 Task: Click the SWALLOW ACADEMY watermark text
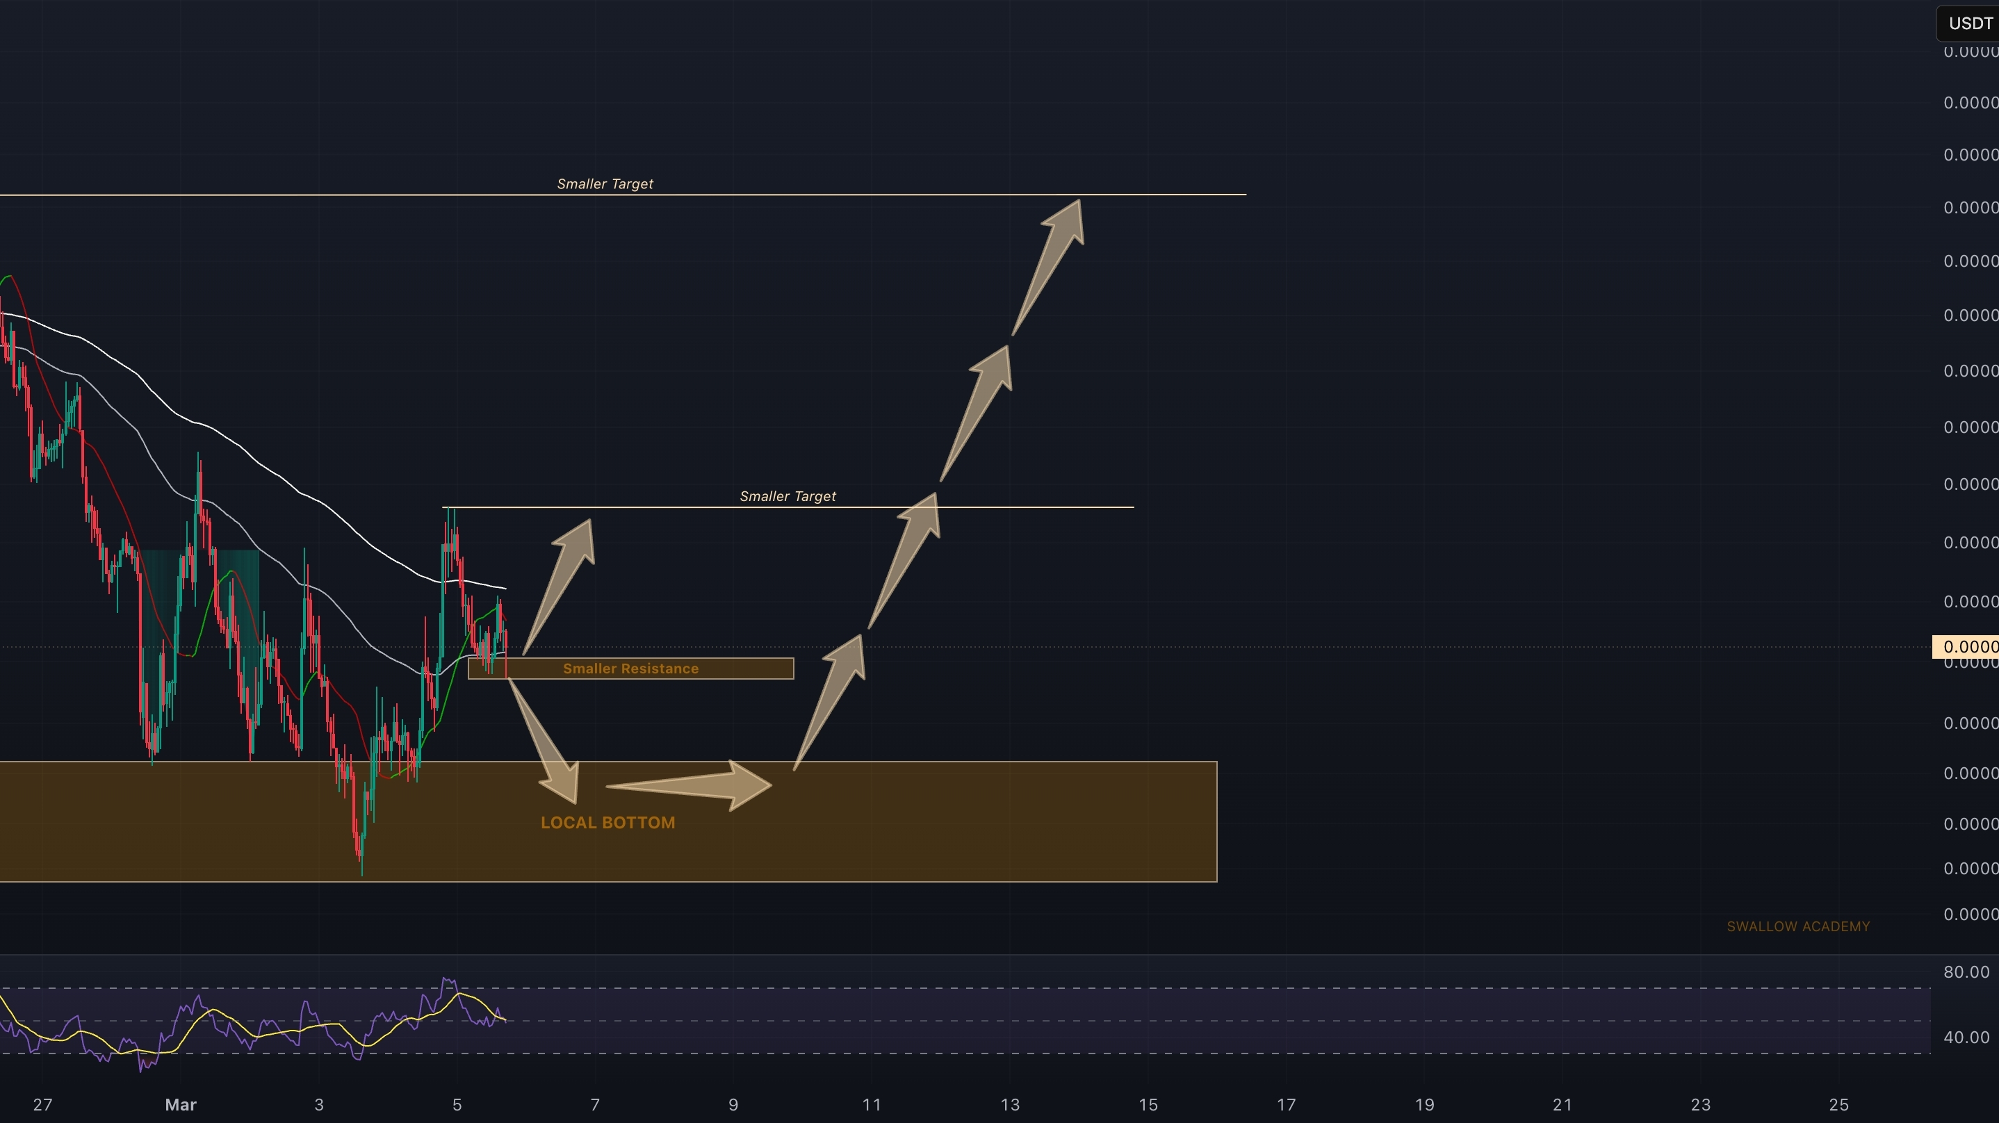point(1797,926)
